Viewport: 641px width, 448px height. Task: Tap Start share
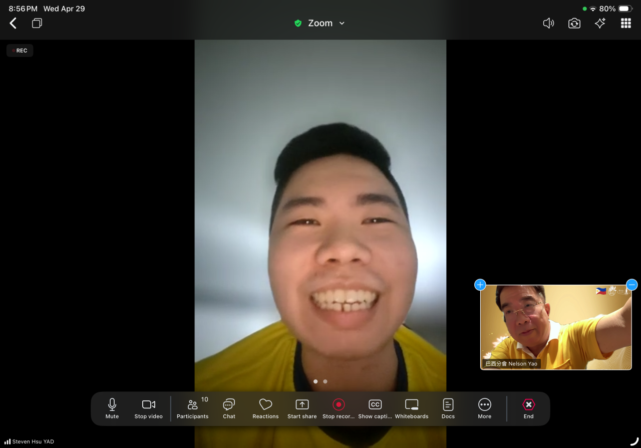click(302, 408)
